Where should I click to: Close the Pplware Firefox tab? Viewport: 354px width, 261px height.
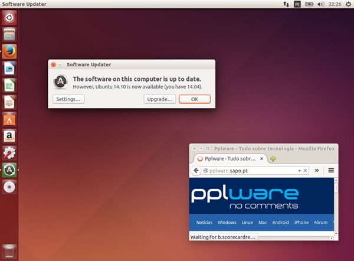261,159
